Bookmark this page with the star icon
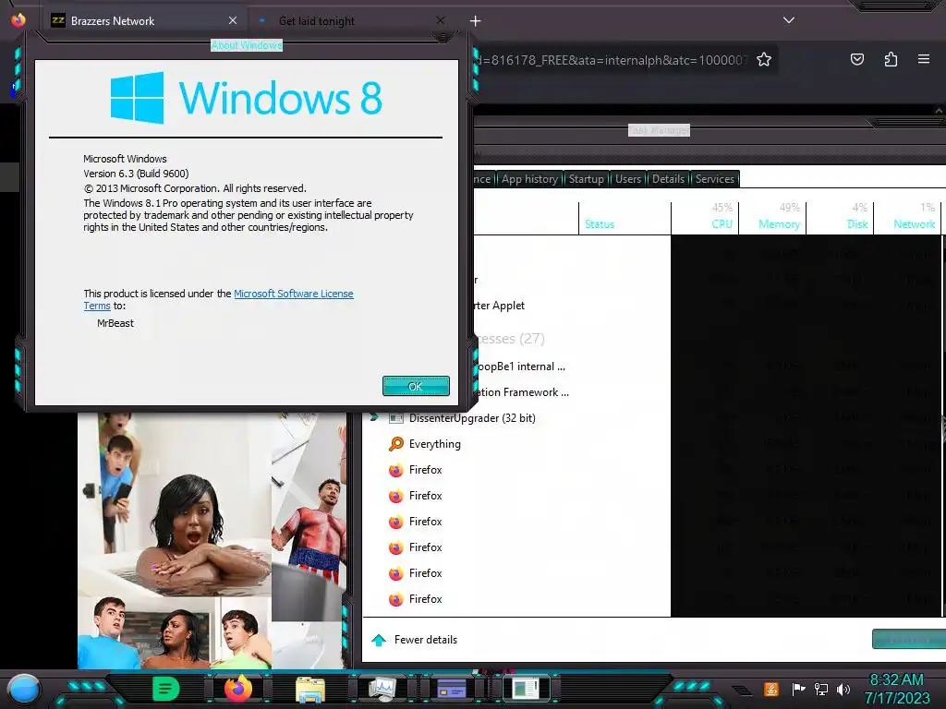 [764, 59]
